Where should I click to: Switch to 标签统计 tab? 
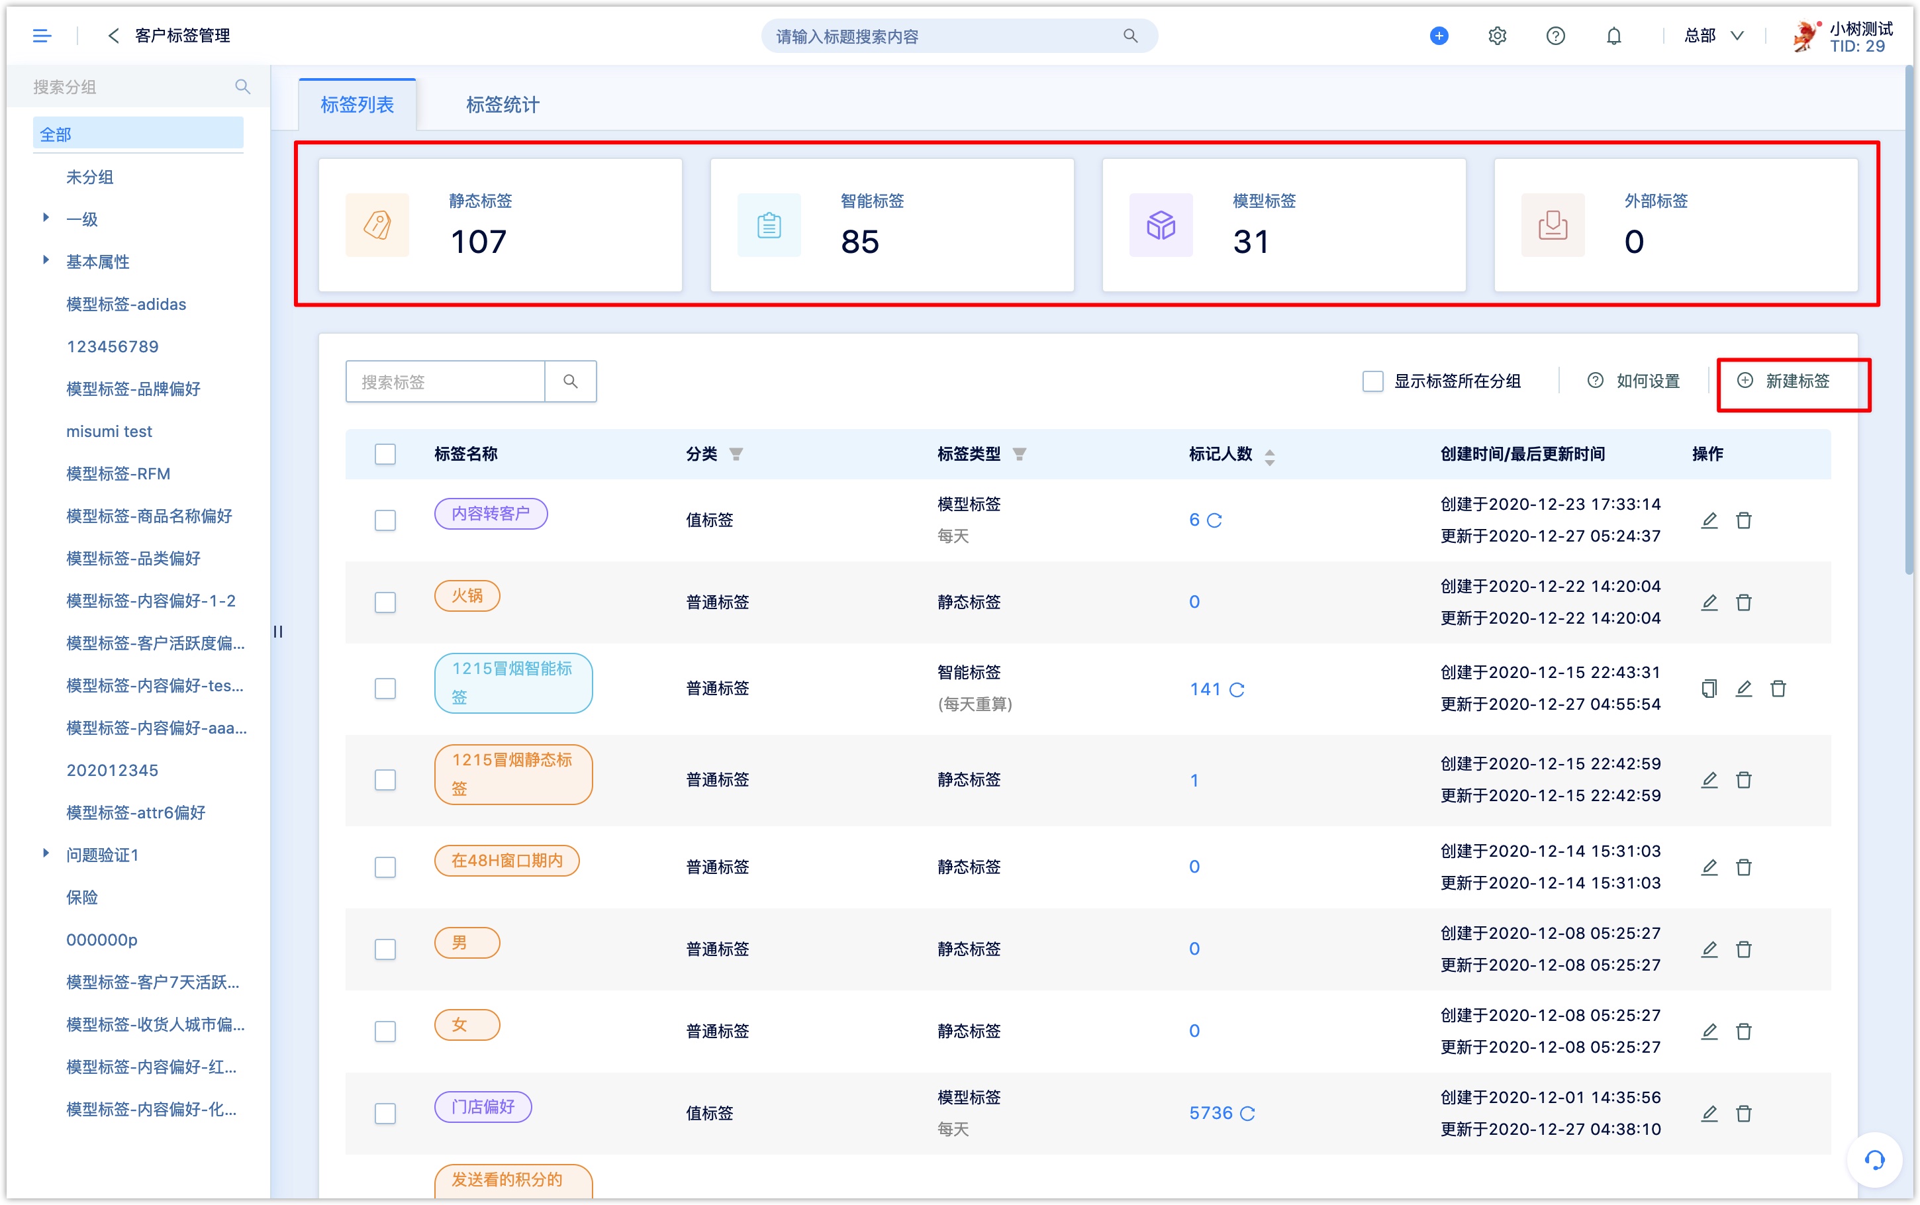point(502,105)
